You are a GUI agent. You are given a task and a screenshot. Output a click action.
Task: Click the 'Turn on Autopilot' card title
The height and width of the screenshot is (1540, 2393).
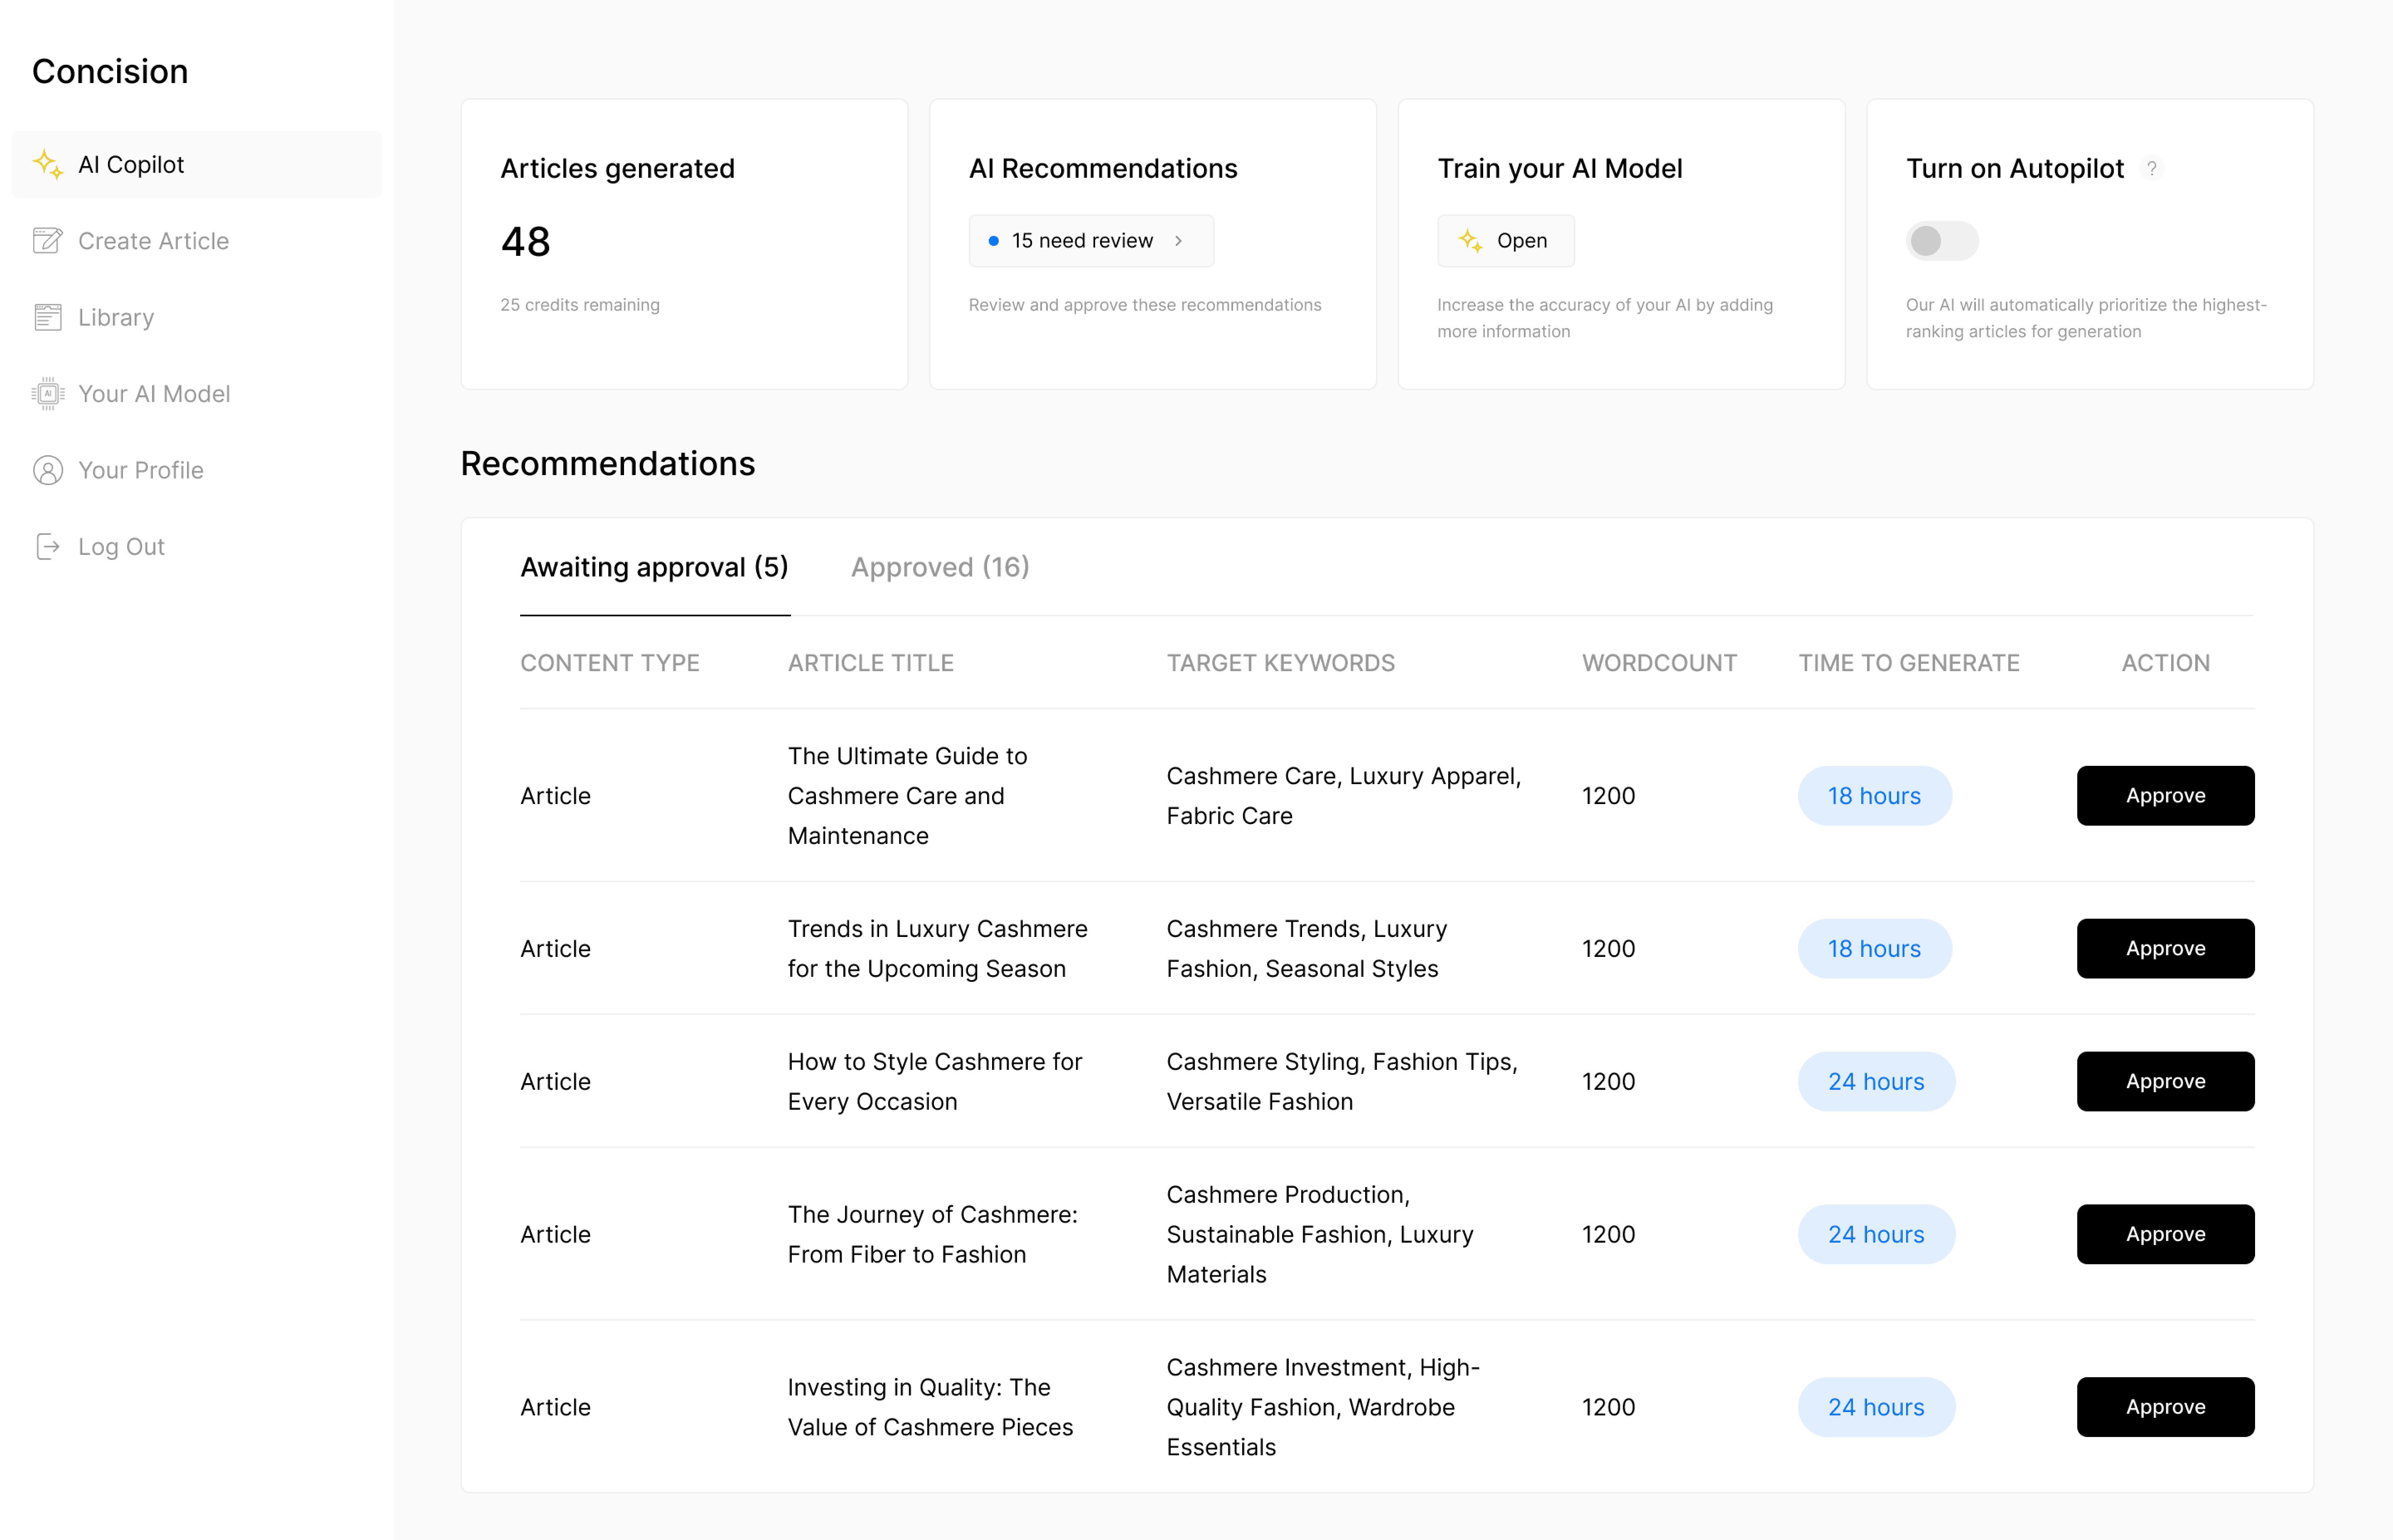2015,168
